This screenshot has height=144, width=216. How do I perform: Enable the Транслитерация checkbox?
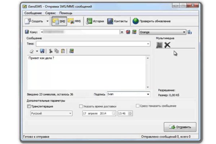[x=29, y=107]
